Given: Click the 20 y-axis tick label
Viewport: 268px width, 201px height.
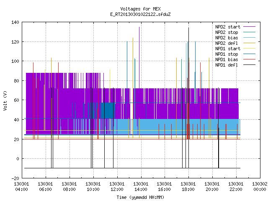Looking at the screenshot, I should point(17,139).
